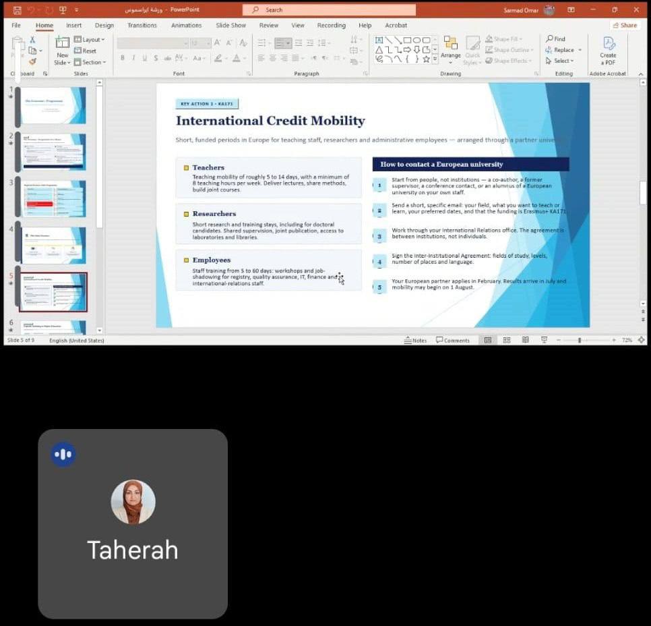Adjust the zoom slider in status bar
The height and width of the screenshot is (626, 651).
580,340
